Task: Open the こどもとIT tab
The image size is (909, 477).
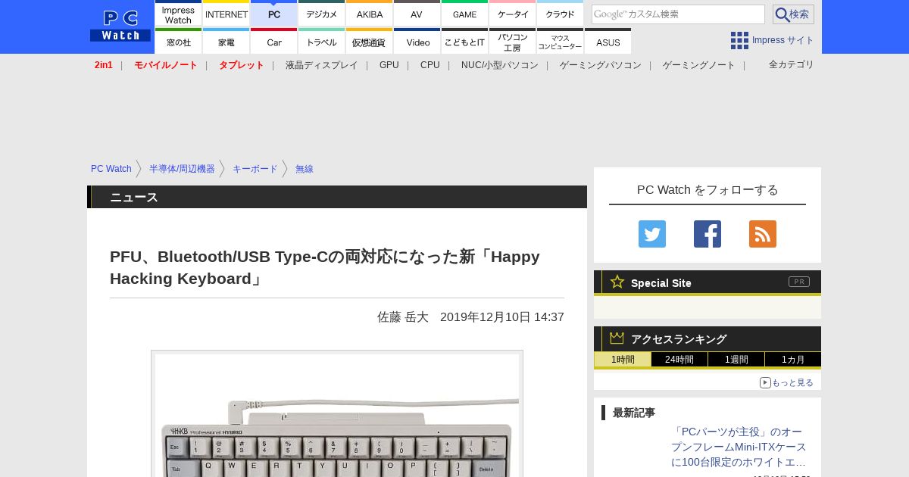Action: [x=465, y=41]
